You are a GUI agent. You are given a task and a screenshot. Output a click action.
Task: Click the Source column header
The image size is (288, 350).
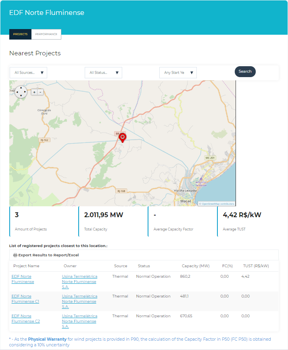121,266
